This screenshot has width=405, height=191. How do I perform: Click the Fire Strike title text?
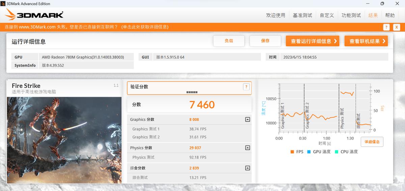pyautogui.click(x=26, y=86)
